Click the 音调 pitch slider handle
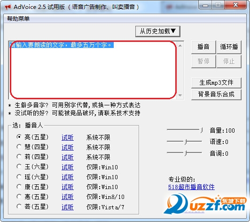Viewport: 250px width, 222px height. [x=185, y=153]
